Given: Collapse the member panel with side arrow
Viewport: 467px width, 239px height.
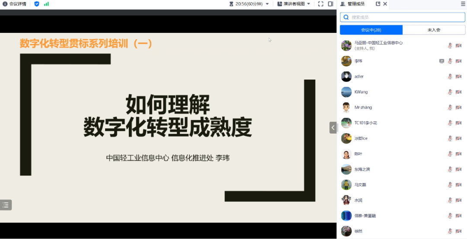Looking at the screenshot, I should point(333,127).
